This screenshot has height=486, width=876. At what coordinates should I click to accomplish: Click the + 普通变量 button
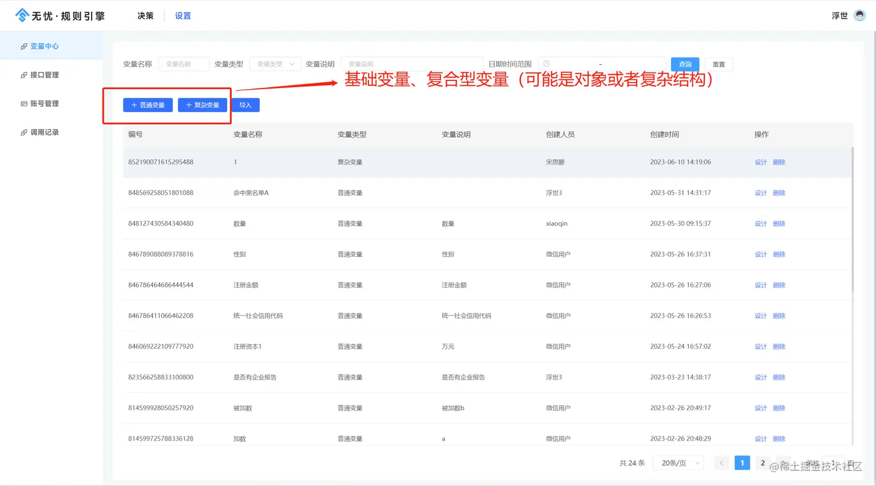click(148, 105)
